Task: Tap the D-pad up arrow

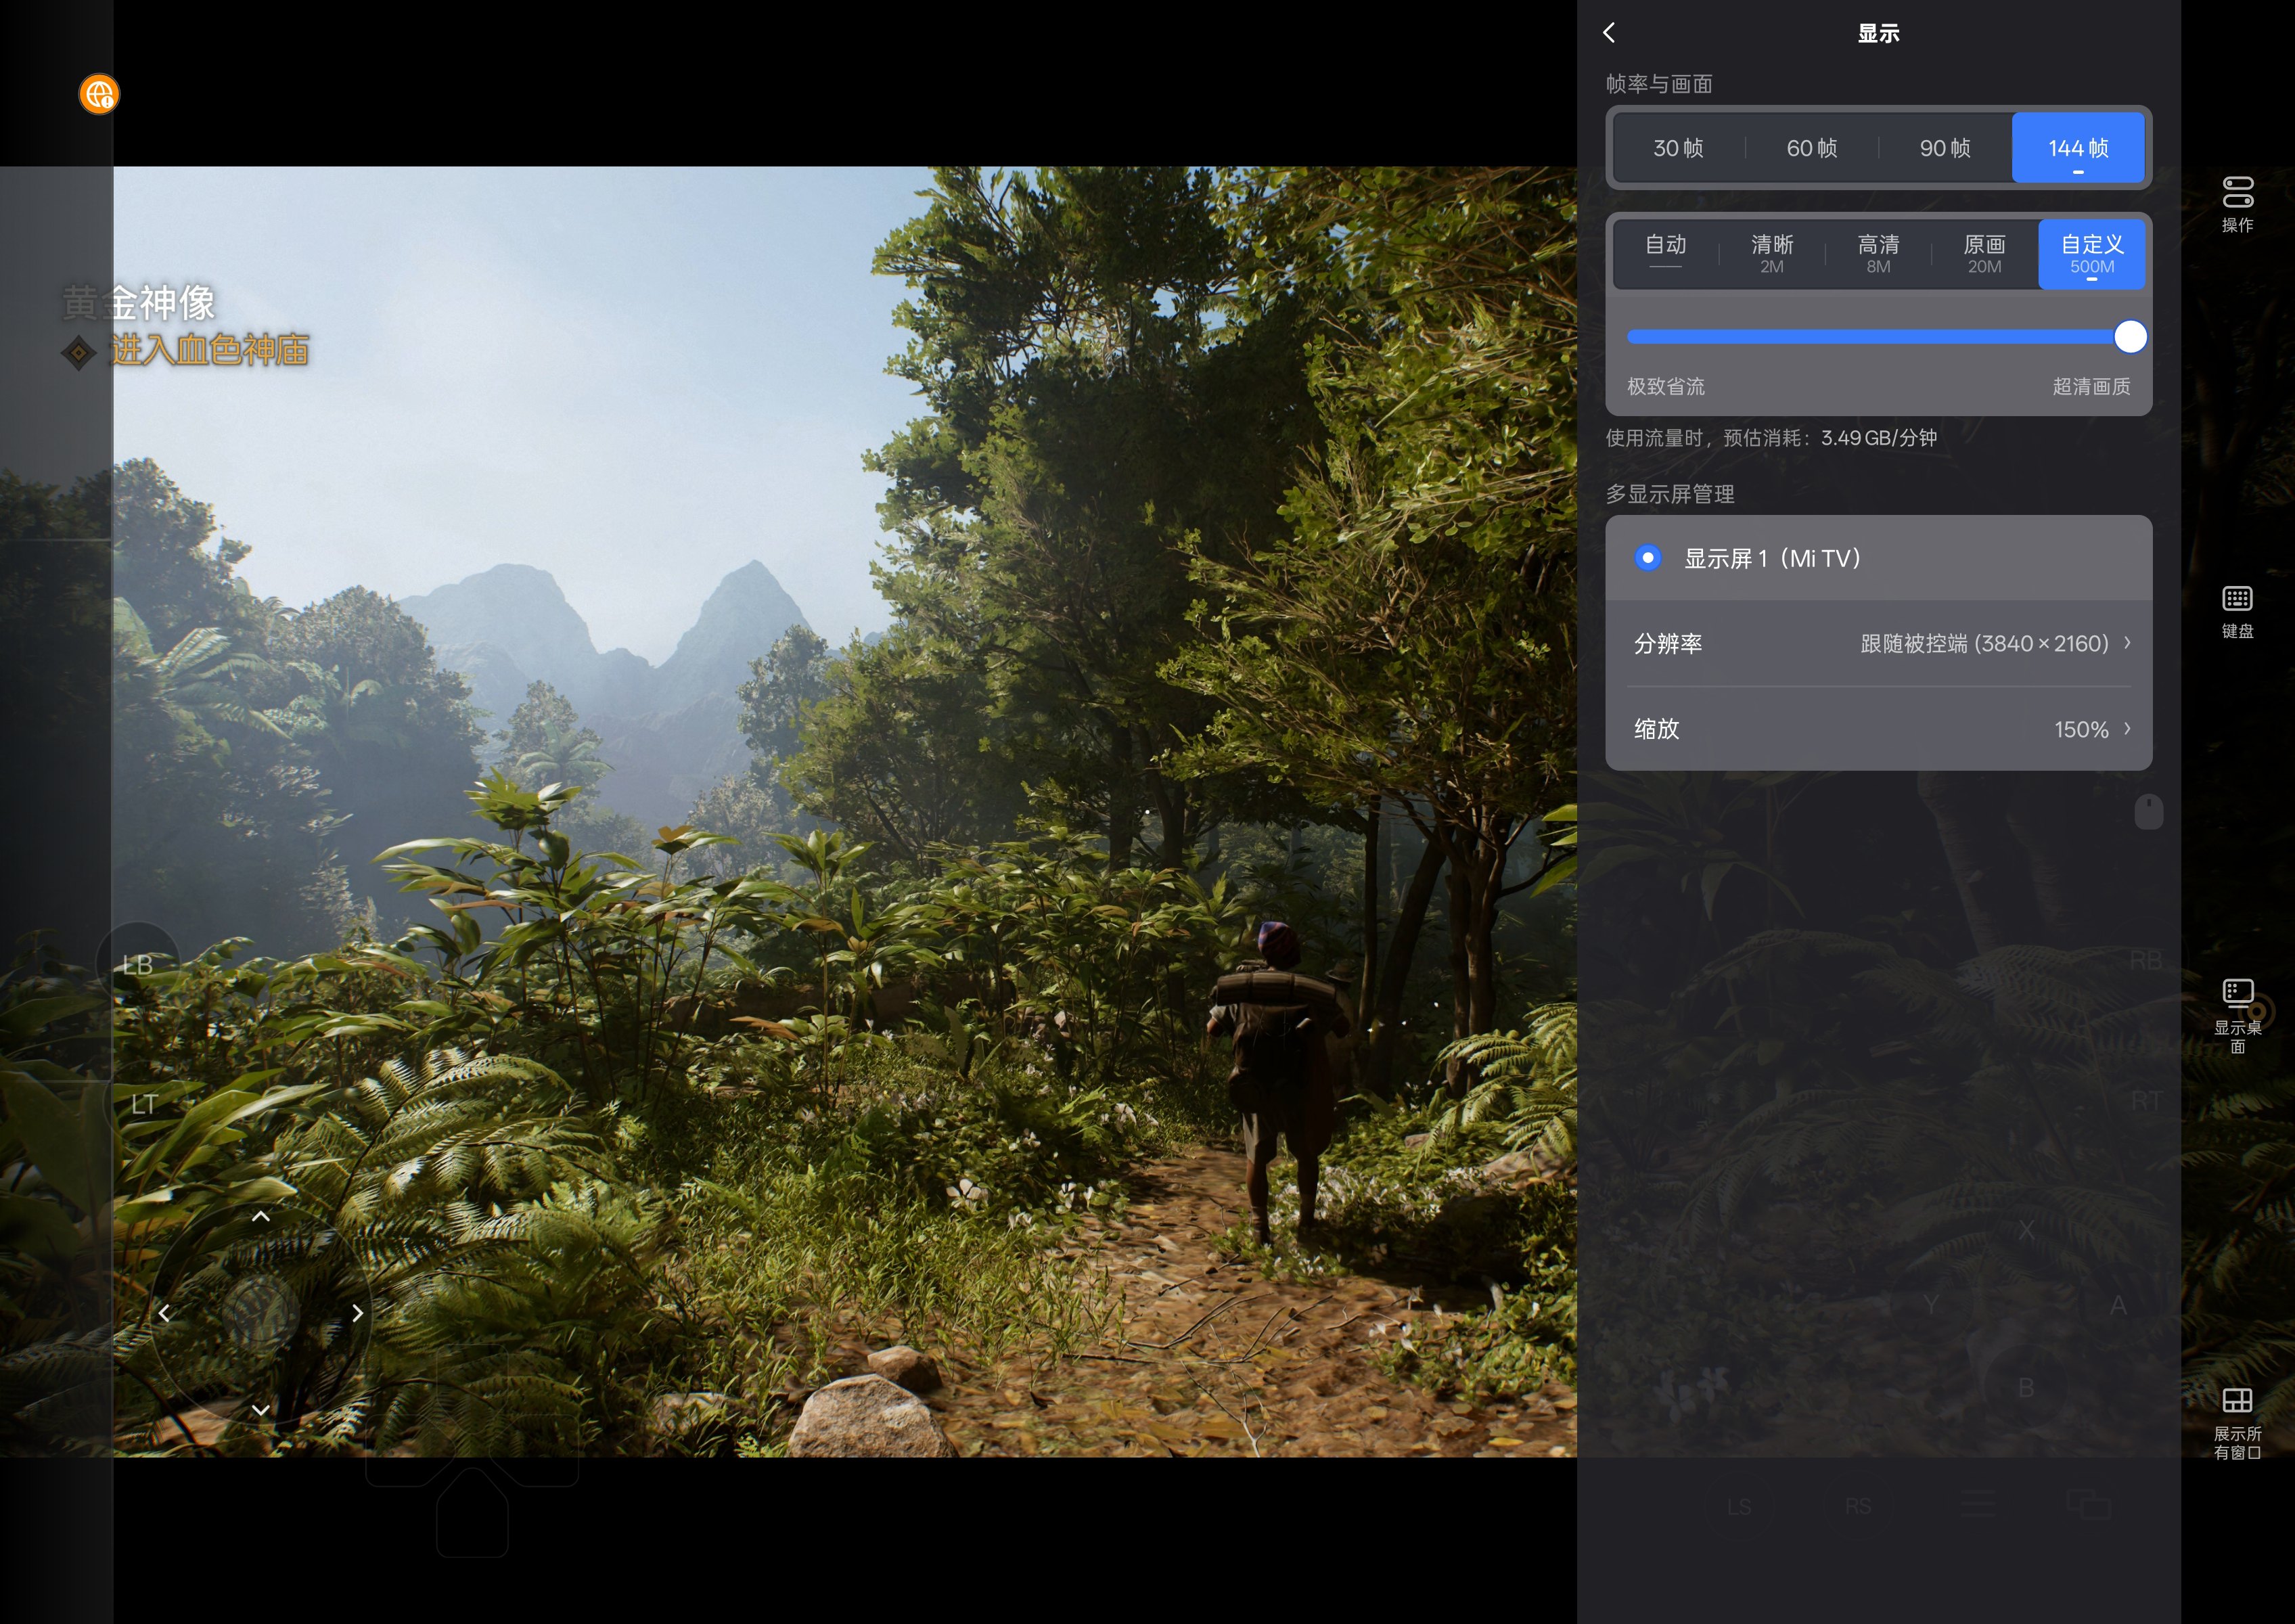Action: (x=261, y=1216)
